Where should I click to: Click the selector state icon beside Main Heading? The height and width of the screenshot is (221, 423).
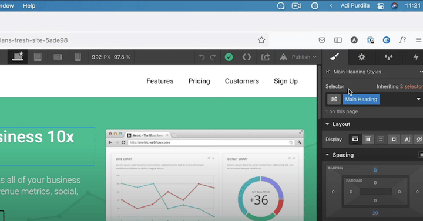334,99
